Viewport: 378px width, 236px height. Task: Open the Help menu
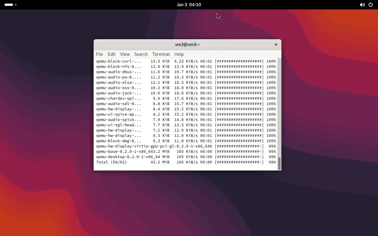pyautogui.click(x=179, y=54)
